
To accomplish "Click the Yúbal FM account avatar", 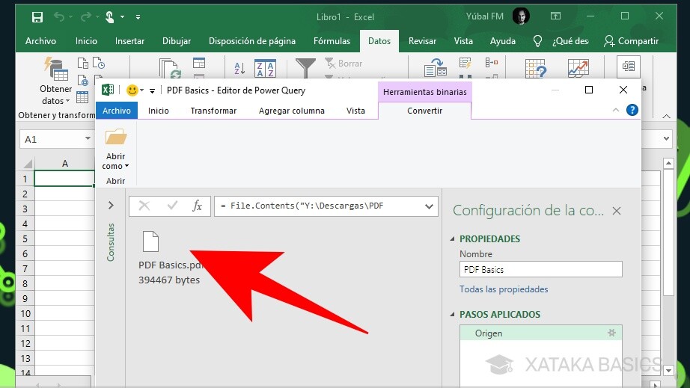I will coord(521,16).
